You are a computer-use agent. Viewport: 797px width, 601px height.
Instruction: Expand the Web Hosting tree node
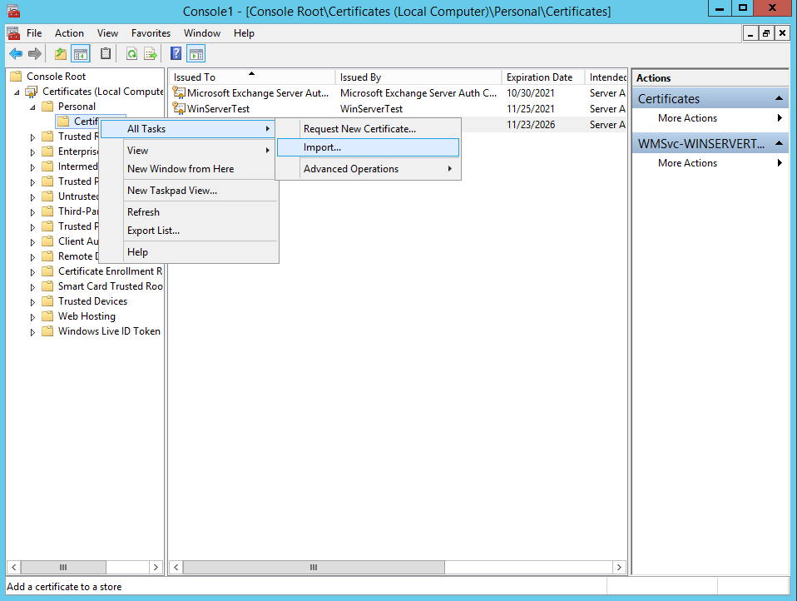coord(33,316)
